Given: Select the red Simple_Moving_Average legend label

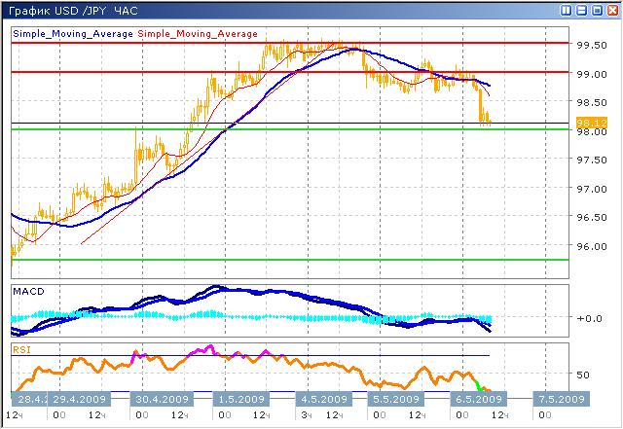Looking at the screenshot, I should pos(200,33).
